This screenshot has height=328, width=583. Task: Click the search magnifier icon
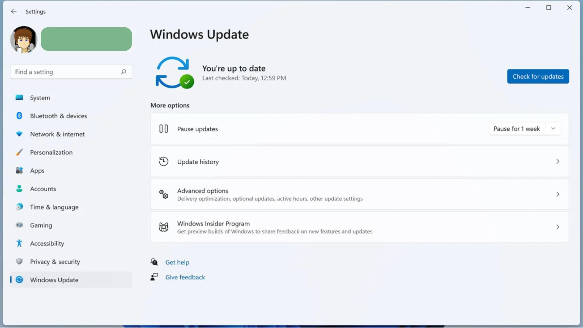123,72
